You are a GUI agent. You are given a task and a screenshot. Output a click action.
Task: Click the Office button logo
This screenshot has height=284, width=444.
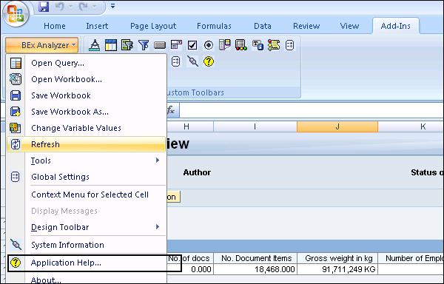pos(16,14)
